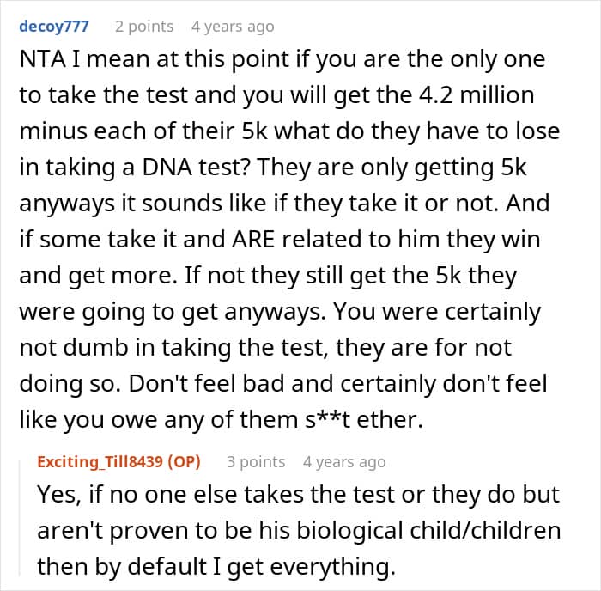Click the timestamp on Exciting_Till8439's reply
This screenshot has width=601, height=591.
click(344, 461)
